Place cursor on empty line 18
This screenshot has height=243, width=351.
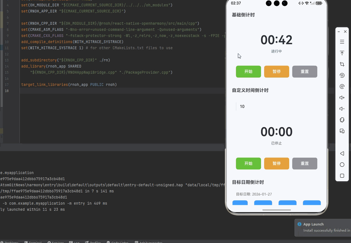123,91
